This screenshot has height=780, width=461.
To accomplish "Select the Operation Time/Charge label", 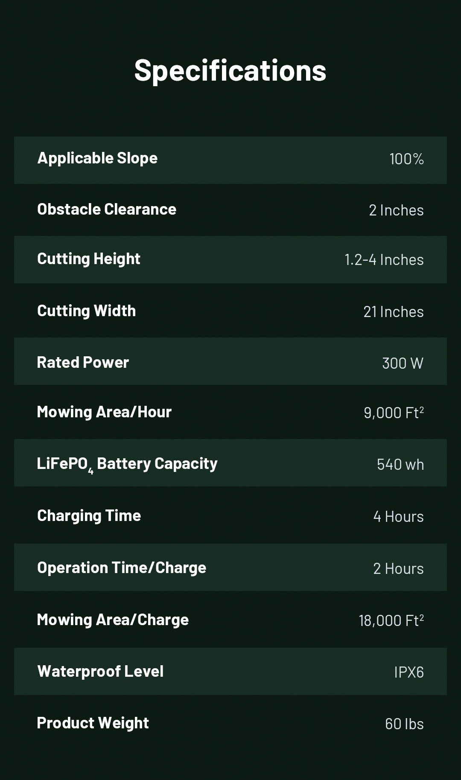I will click(122, 568).
